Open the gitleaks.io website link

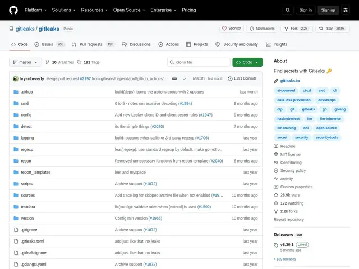coord(290,81)
